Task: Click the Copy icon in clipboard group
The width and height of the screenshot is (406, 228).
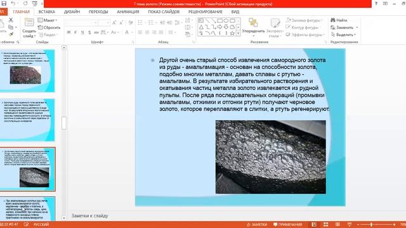Action: click(11, 27)
